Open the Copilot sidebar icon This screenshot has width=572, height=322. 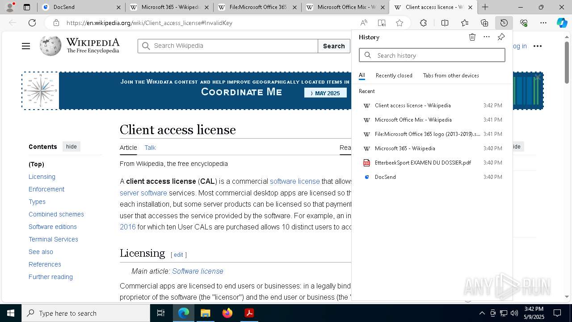[x=562, y=23]
